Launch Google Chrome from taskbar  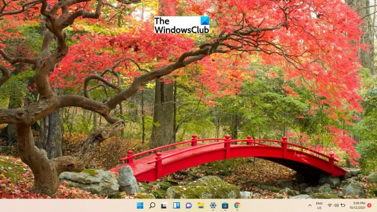(238, 206)
